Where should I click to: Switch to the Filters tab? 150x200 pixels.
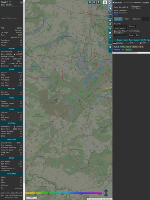[127, 19]
